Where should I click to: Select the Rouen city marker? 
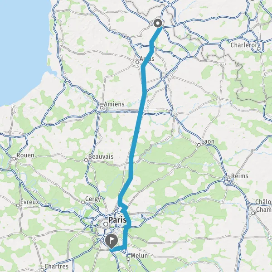pyautogui.click(x=15, y=159)
